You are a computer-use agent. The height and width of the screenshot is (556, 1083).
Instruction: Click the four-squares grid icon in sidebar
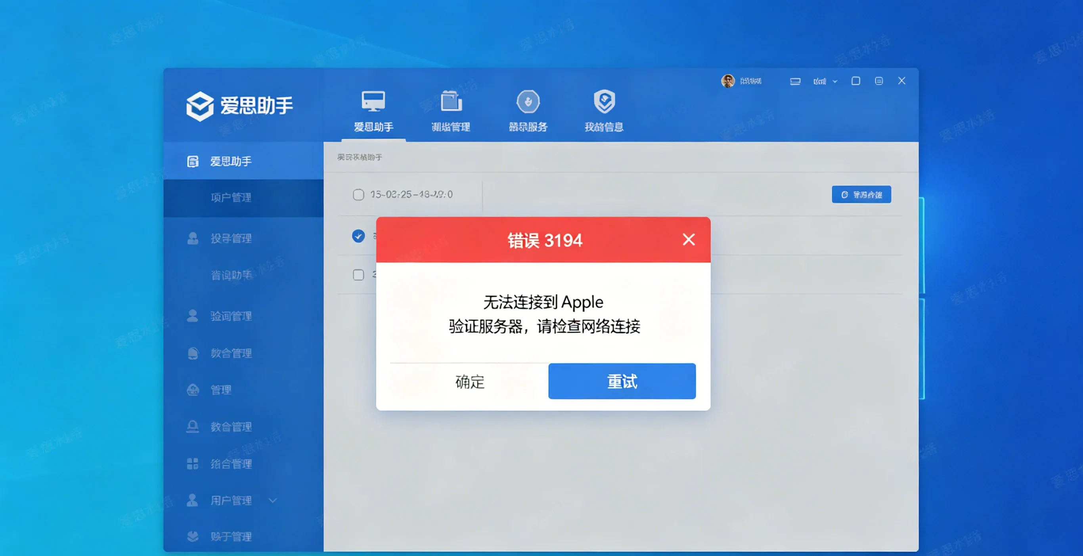click(193, 464)
